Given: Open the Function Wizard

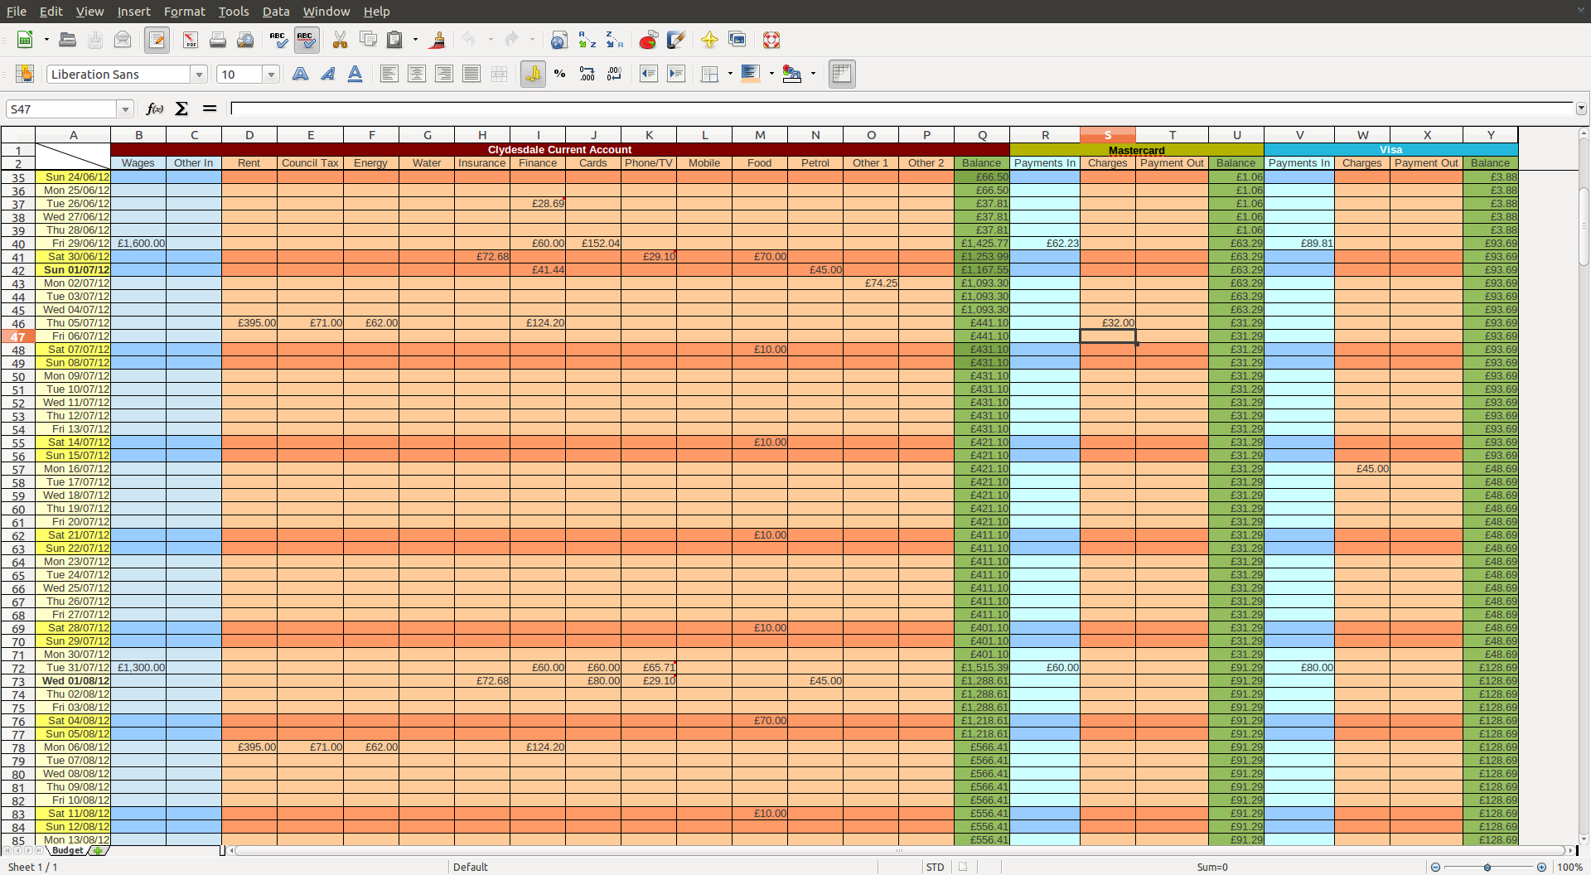Looking at the screenshot, I should coord(155,109).
